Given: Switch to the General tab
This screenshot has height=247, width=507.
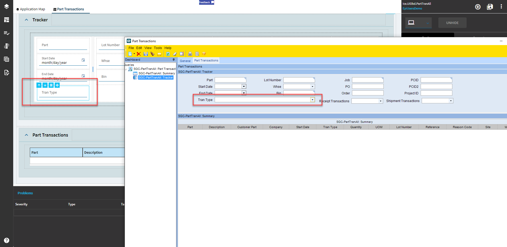Looking at the screenshot, I should pyautogui.click(x=185, y=61).
